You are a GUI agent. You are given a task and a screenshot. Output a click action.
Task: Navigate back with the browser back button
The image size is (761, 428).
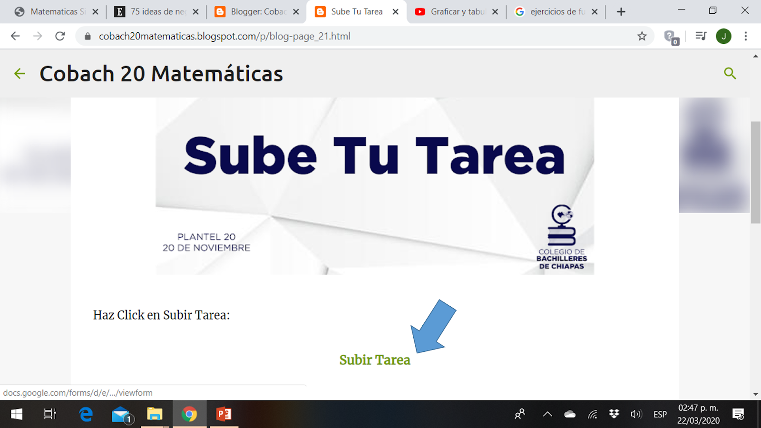click(15, 36)
